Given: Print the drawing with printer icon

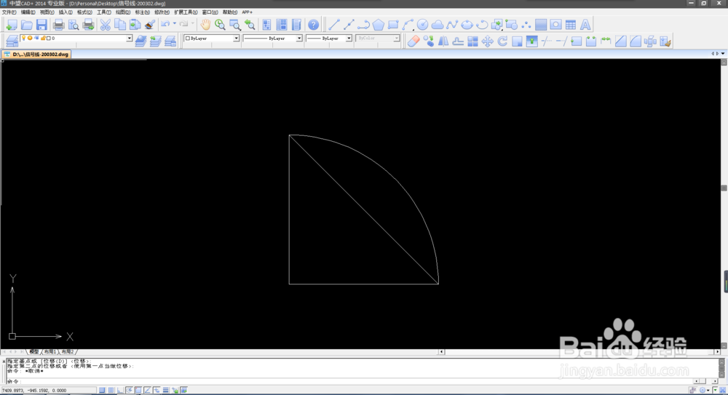Looking at the screenshot, I should click(x=58, y=25).
